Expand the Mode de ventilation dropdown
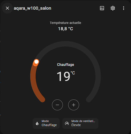 (x=80, y=123)
